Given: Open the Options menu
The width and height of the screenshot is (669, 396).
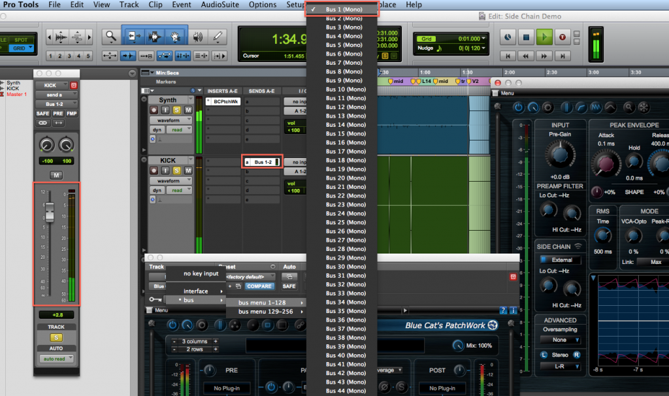Looking at the screenshot, I should tap(263, 5).
